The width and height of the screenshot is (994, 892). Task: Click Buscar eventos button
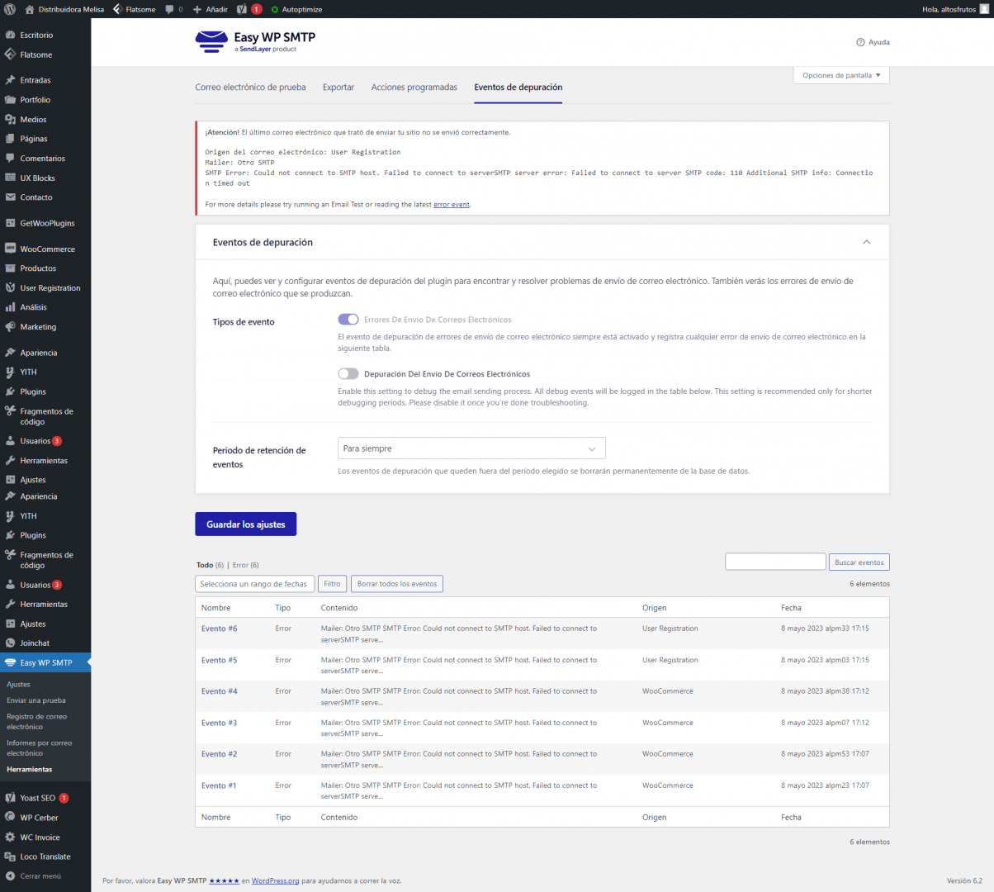pyautogui.click(x=859, y=562)
